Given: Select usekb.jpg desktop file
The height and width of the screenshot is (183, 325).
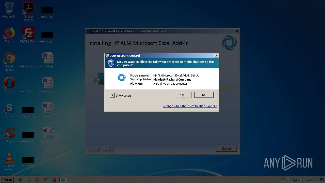Looking at the screenshot, I should (47, 12).
